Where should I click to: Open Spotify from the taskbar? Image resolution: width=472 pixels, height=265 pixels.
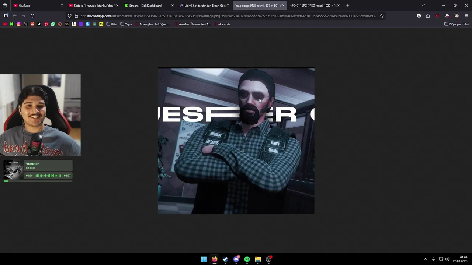pyautogui.click(x=247, y=259)
